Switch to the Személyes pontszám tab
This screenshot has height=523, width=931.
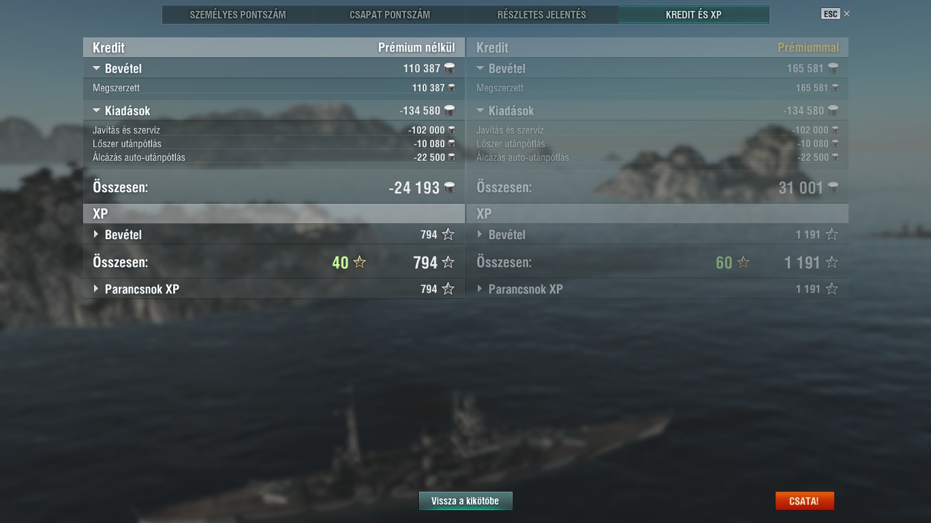click(238, 14)
